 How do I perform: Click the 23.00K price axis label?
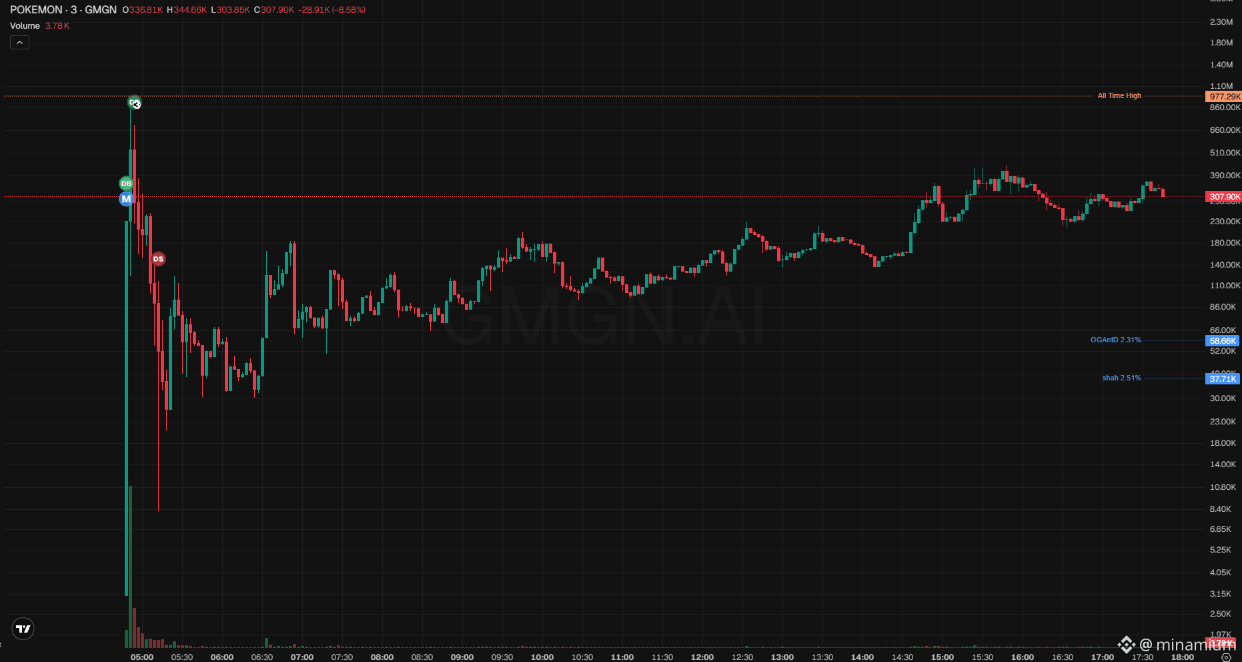click(1223, 422)
